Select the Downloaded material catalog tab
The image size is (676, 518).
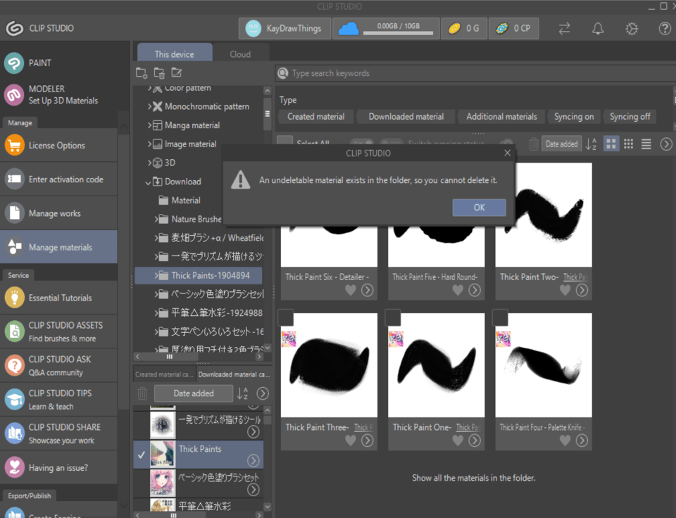[x=234, y=374]
